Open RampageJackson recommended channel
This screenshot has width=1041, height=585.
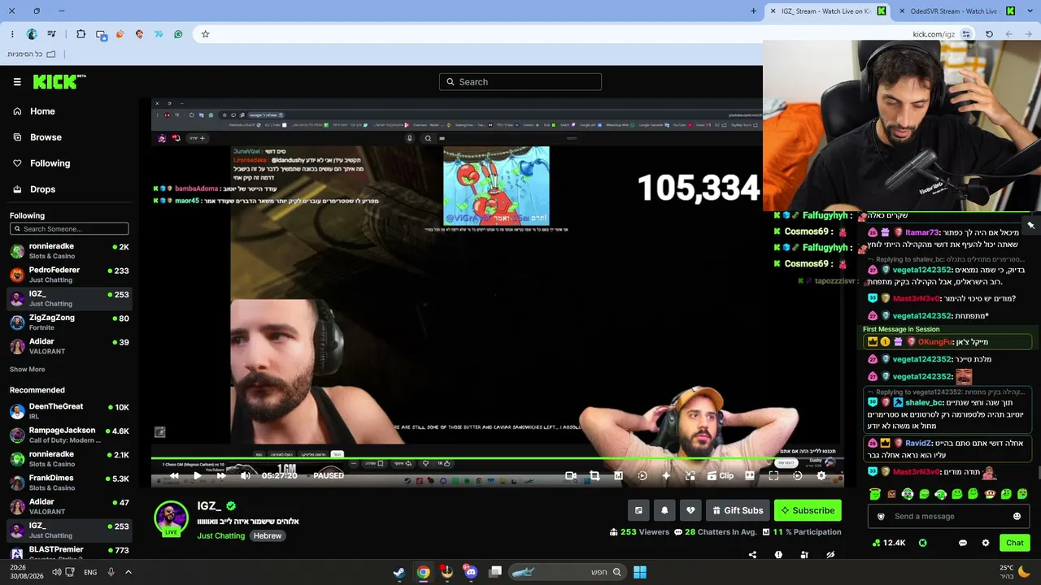click(69, 435)
